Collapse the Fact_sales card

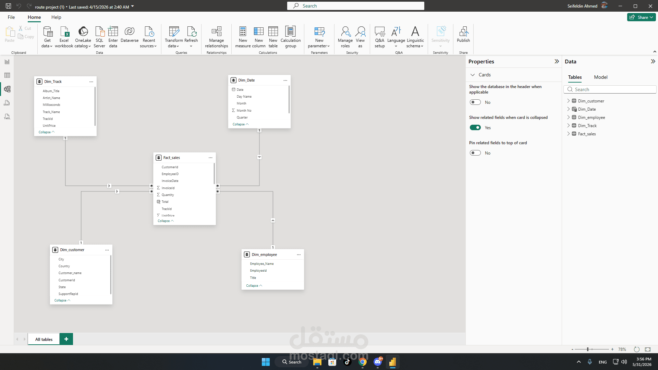point(166,221)
